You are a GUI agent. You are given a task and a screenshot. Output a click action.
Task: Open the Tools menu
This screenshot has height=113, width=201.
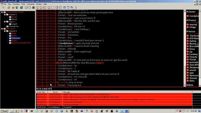point(23,4)
